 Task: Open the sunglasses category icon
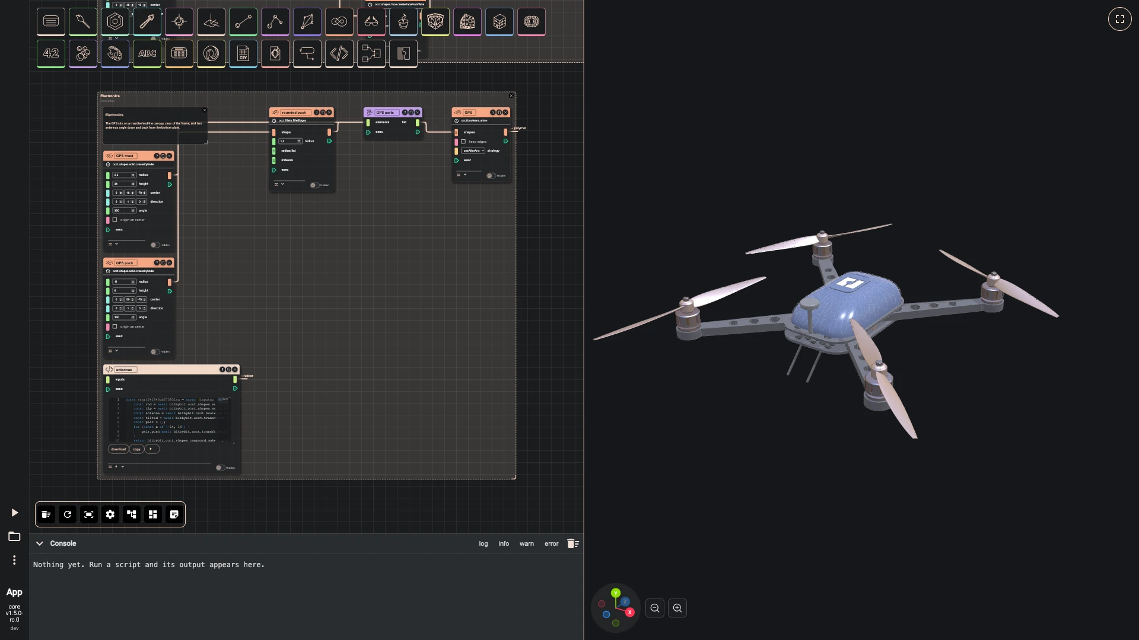pyautogui.click(x=371, y=21)
